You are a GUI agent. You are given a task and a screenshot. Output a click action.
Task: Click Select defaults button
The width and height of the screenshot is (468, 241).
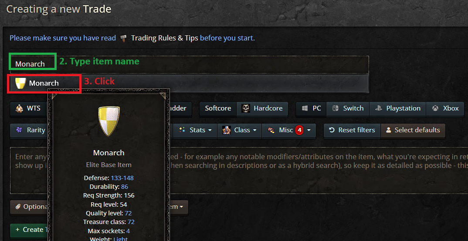point(413,130)
